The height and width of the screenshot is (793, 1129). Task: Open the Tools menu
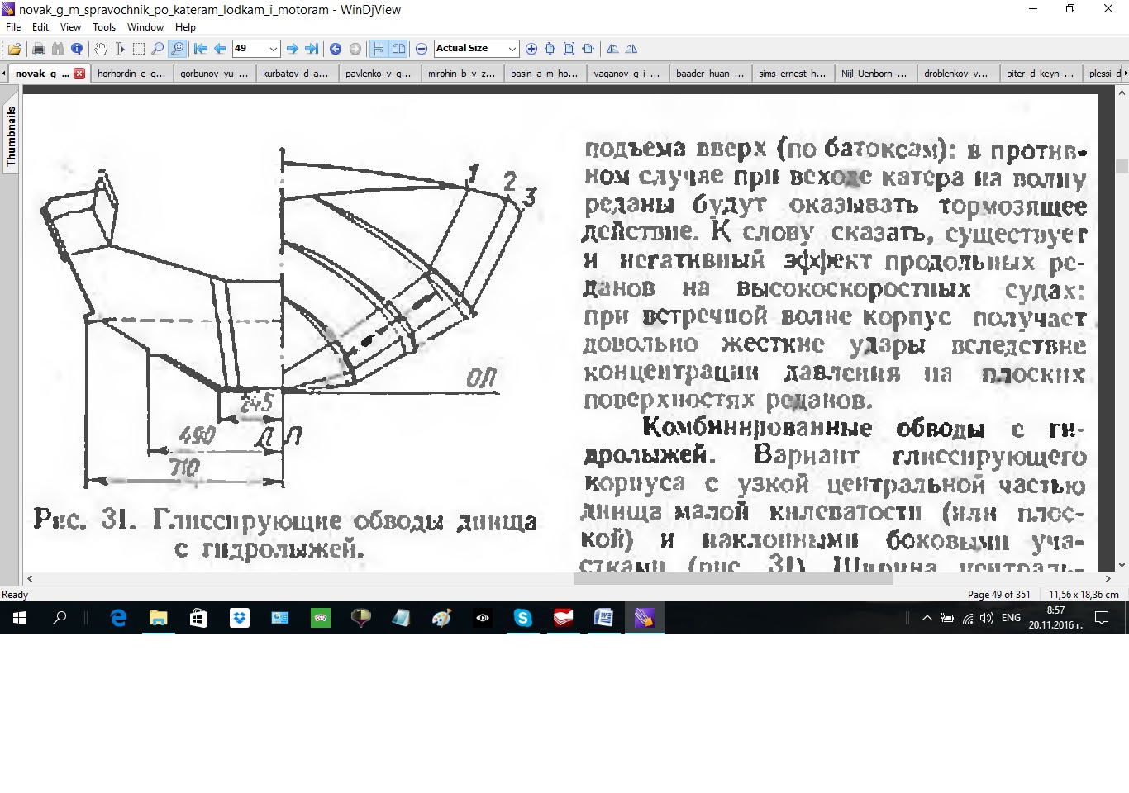tap(104, 27)
